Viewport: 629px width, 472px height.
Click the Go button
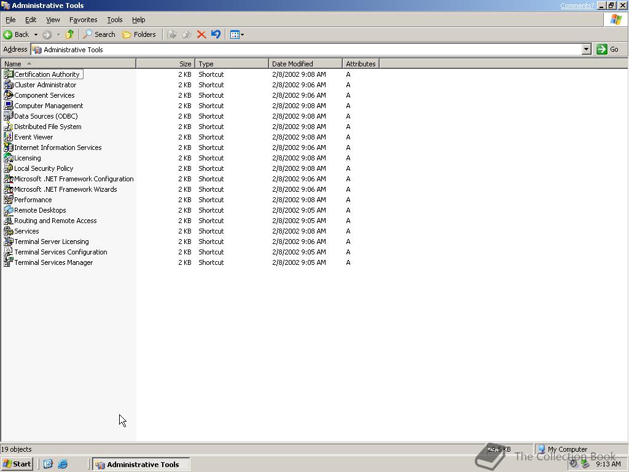coord(608,49)
